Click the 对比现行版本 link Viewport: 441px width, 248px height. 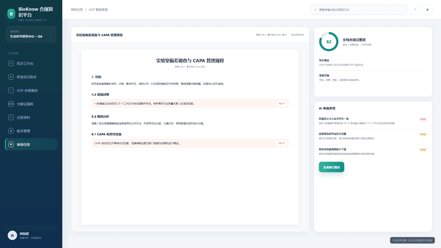pyautogui.click(x=298, y=35)
